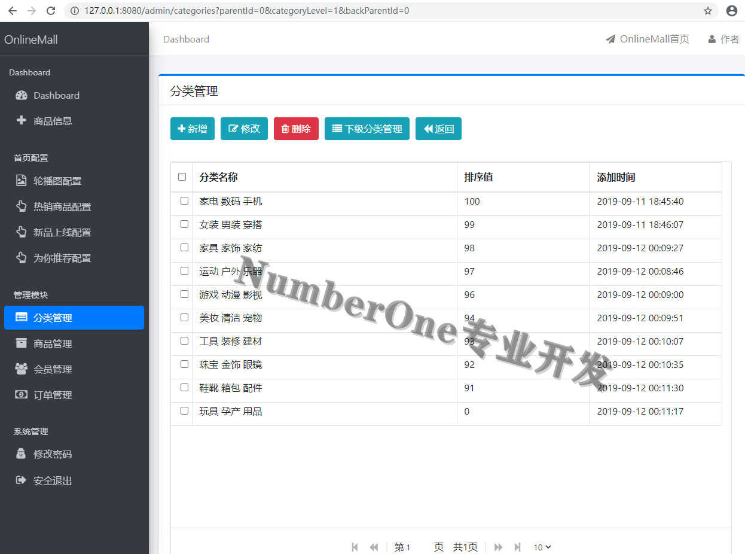Check the row 家电 数码 手机
This screenshot has height=554, width=745.
click(184, 201)
